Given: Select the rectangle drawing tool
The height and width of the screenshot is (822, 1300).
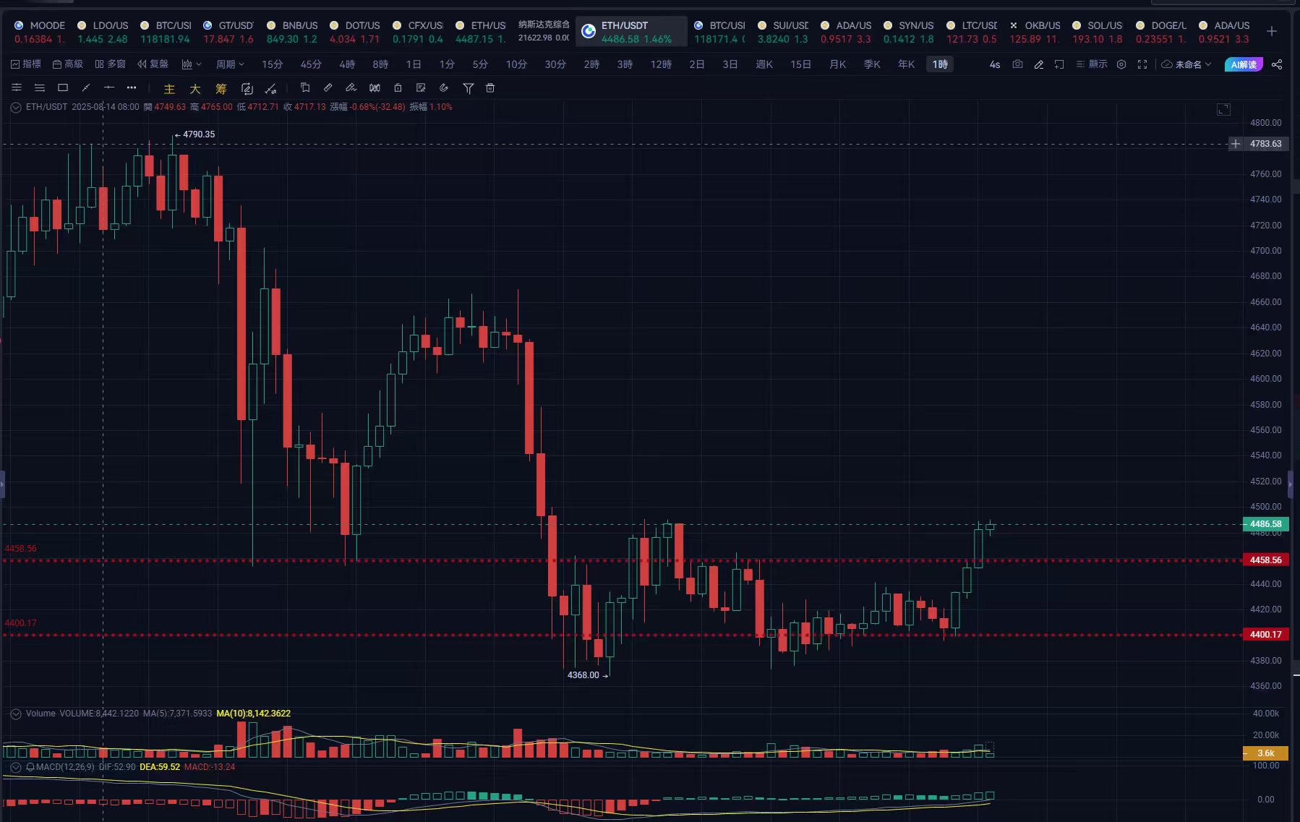Looking at the screenshot, I should 63,87.
